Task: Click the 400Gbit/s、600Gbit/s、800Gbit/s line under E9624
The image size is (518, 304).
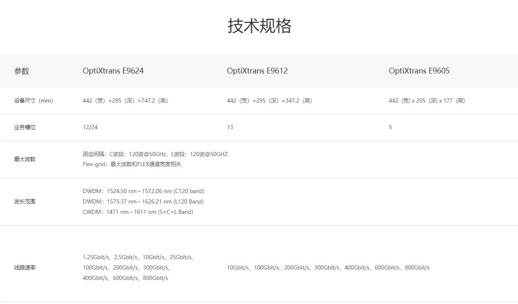Action: click(x=126, y=278)
